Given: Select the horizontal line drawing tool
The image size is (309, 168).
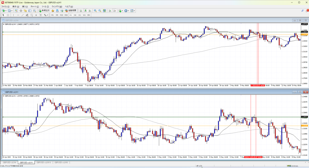Looking at the screenshot, I should click(x=18, y=15).
